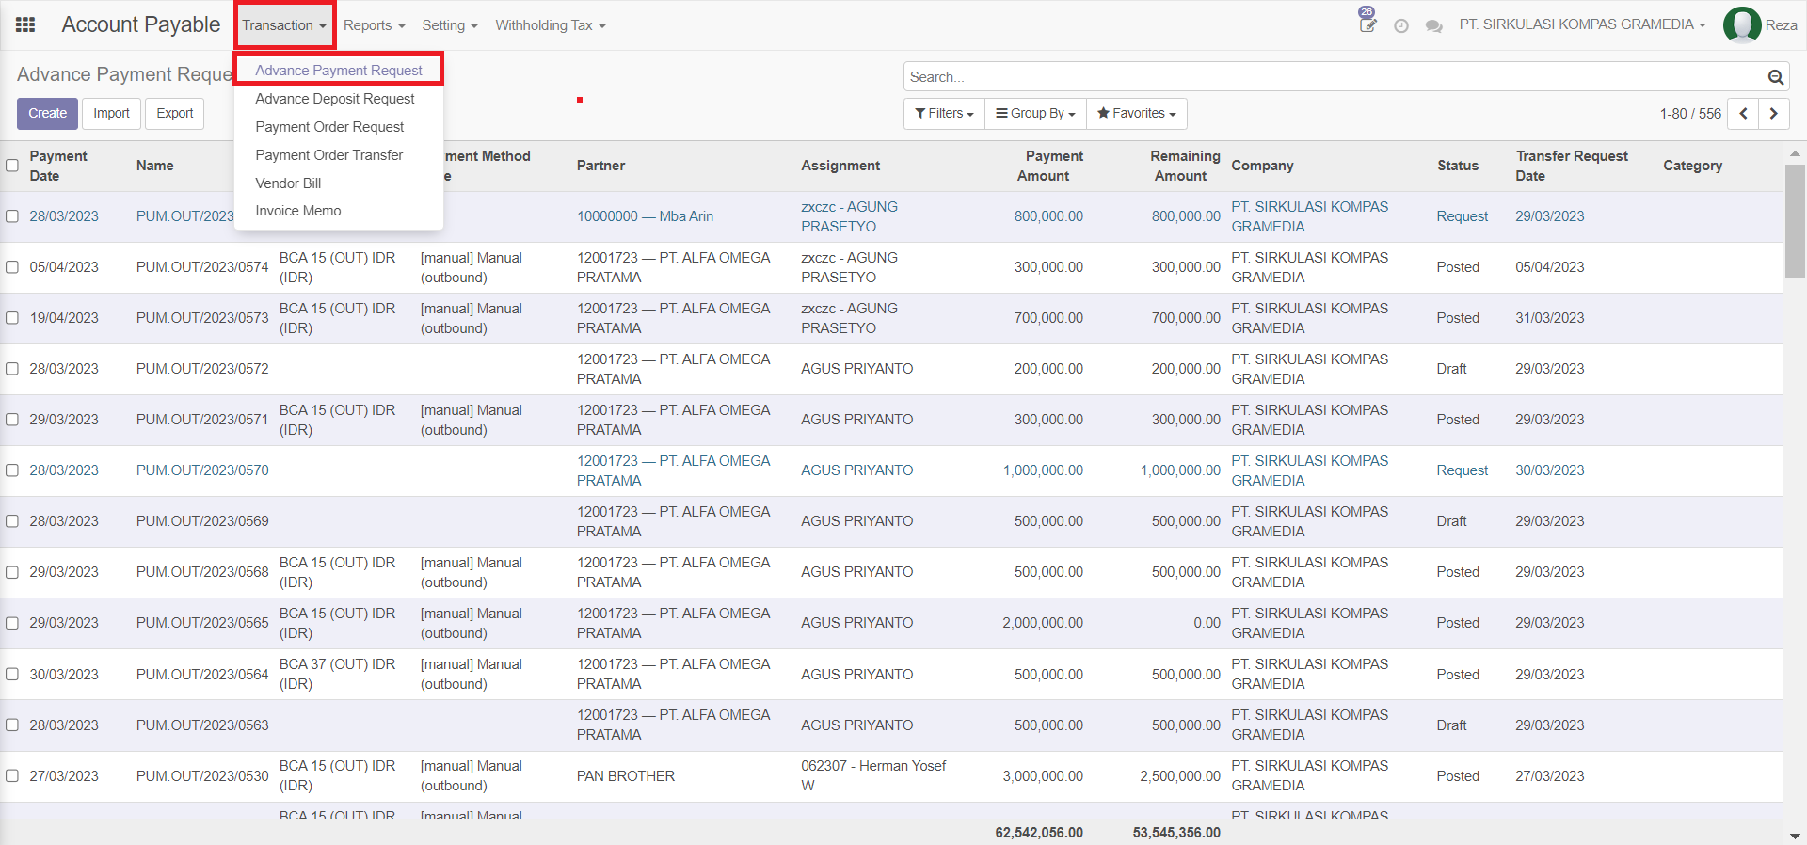Click in the Search field
Image resolution: width=1807 pixels, height=845 pixels.
[1335, 77]
